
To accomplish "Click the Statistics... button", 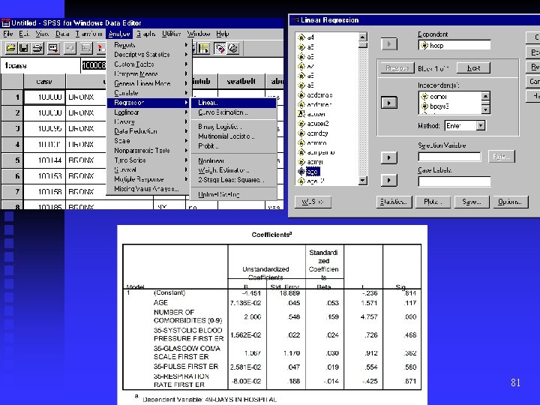I will click(x=394, y=202).
